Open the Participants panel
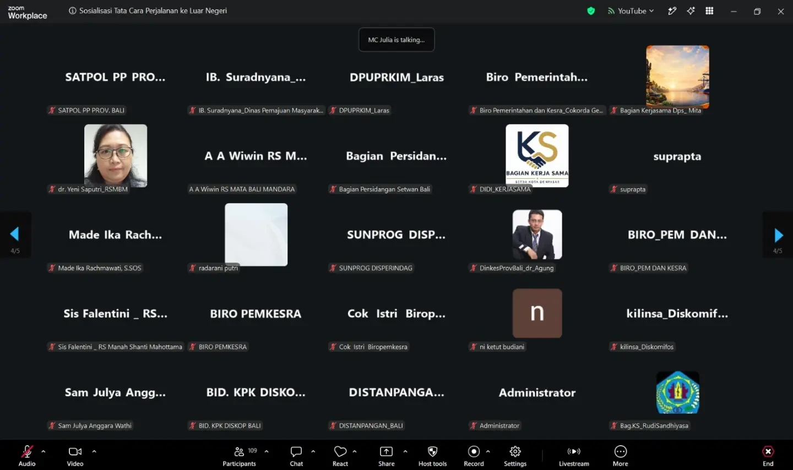 (x=240, y=456)
